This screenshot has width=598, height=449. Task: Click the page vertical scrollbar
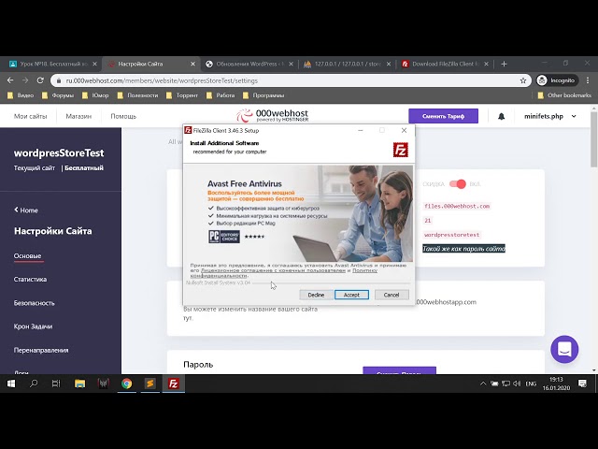(x=594, y=139)
